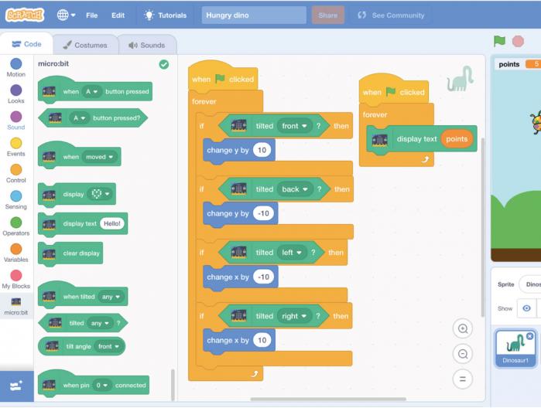Open the 'front' dropdown in 'tilt angle' block
541x408 pixels.
click(x=108, y=346)
